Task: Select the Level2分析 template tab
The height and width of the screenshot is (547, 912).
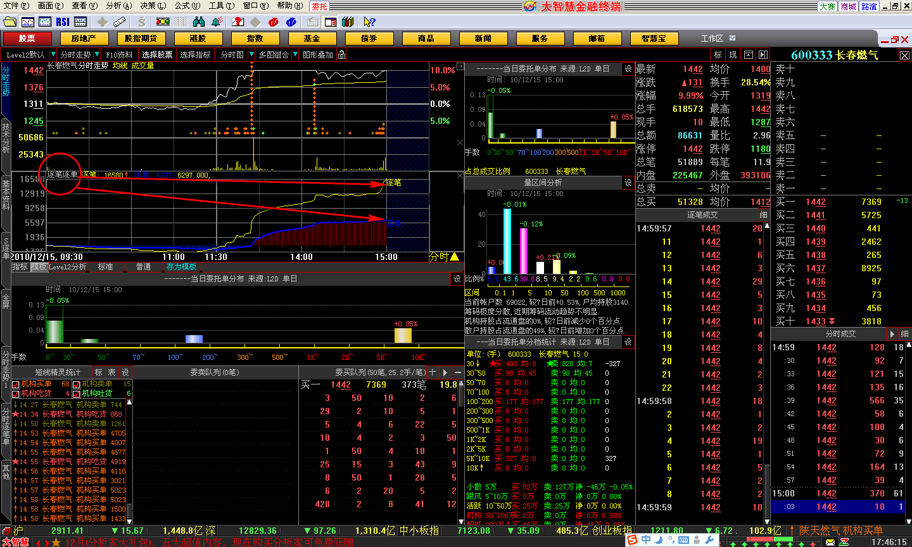Action: (68, 267)
